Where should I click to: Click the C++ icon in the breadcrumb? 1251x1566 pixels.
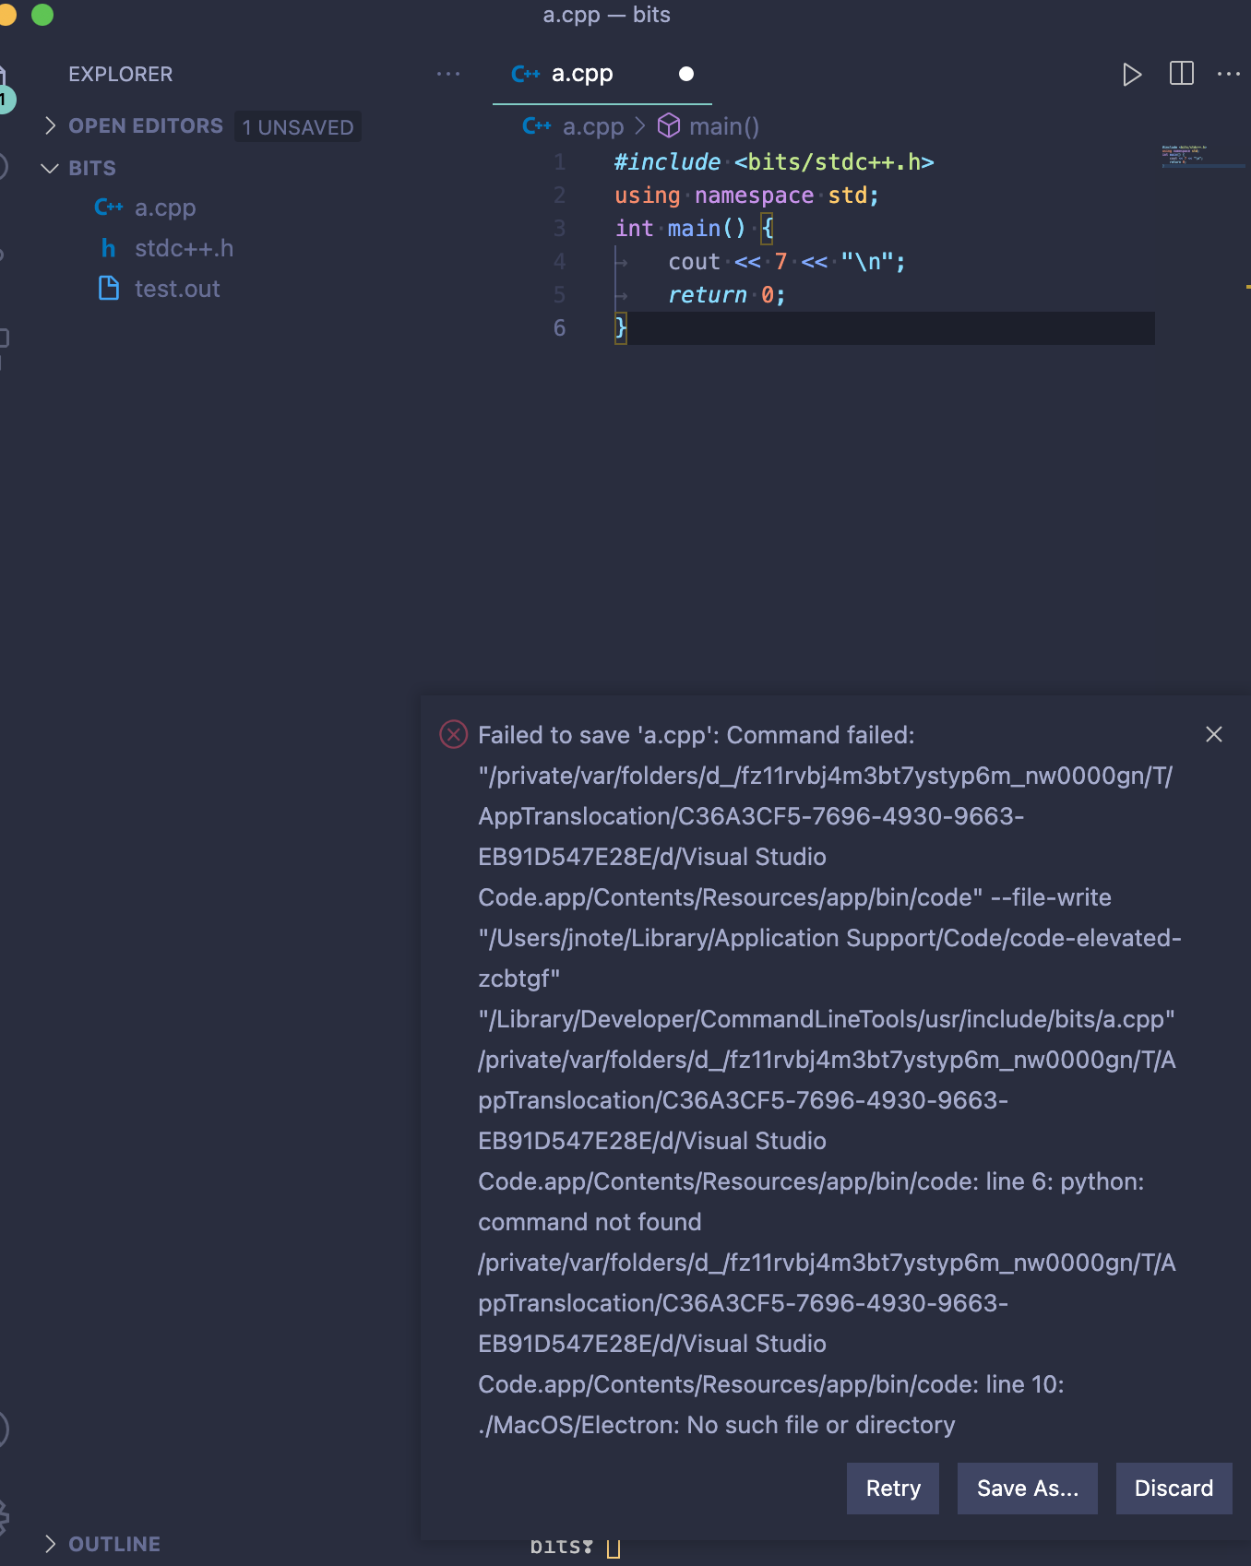tap(536, 126)
